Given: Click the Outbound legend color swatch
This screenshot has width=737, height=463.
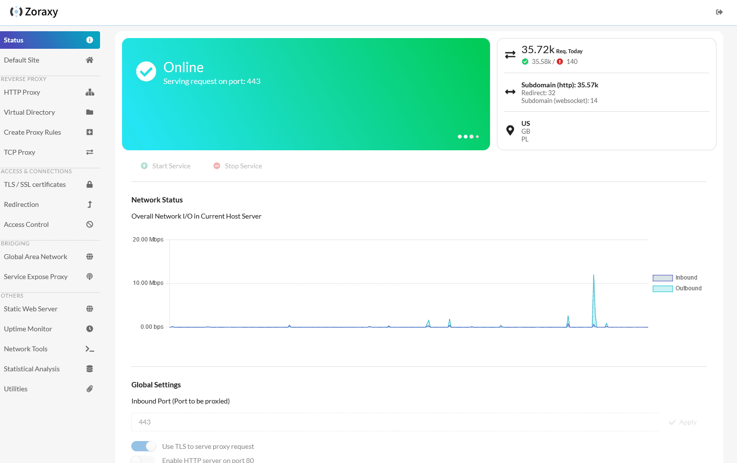Looking at the screenshot, I should (x=662, y=289).
